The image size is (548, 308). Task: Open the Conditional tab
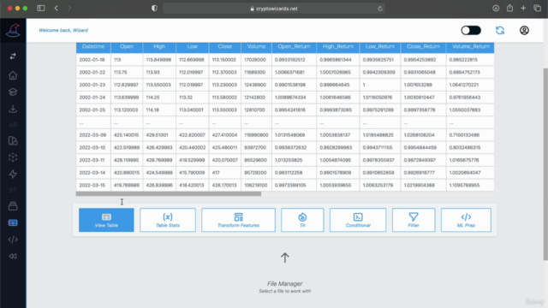pos(358,220)
